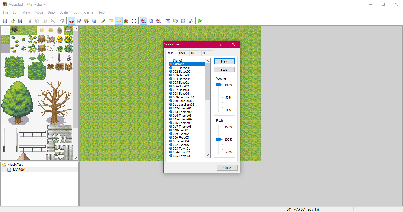
Task: Choose the dashed Select tool
Action: [134, 21]
